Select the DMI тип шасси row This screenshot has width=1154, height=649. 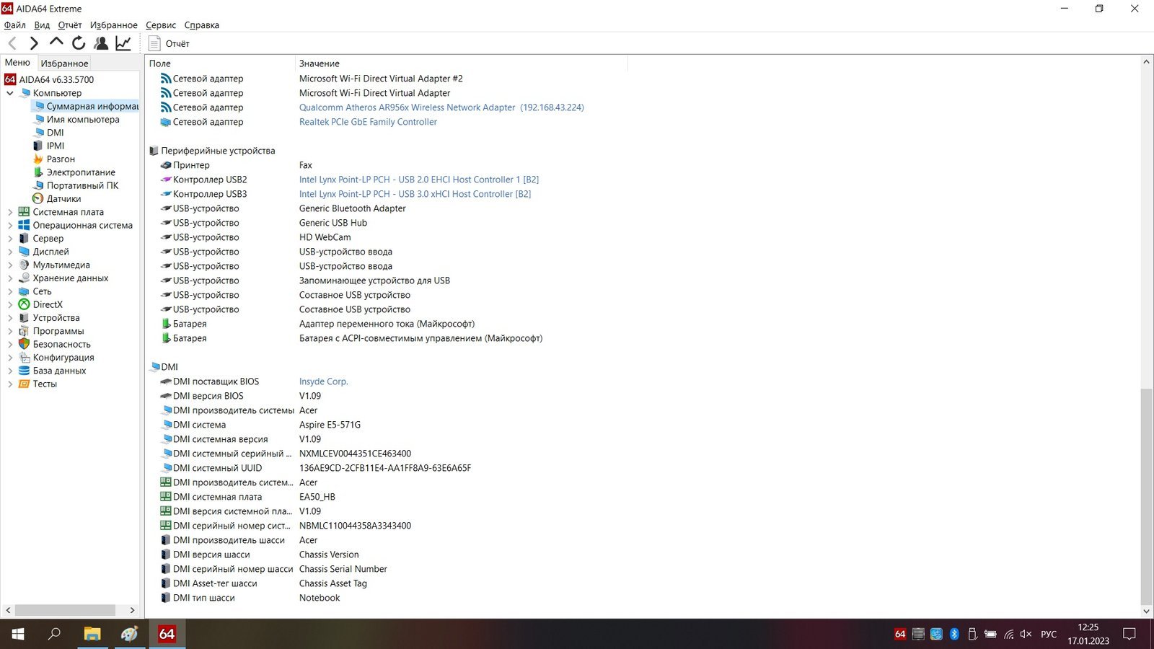(x=203, y=598)
